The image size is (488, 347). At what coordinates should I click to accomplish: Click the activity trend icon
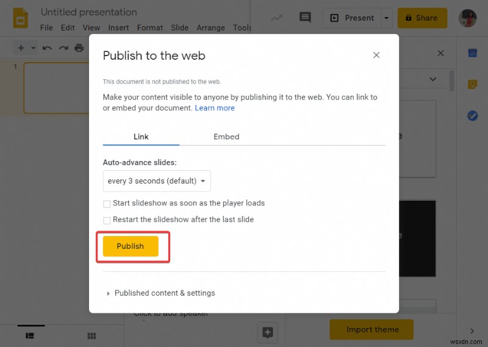276,18
